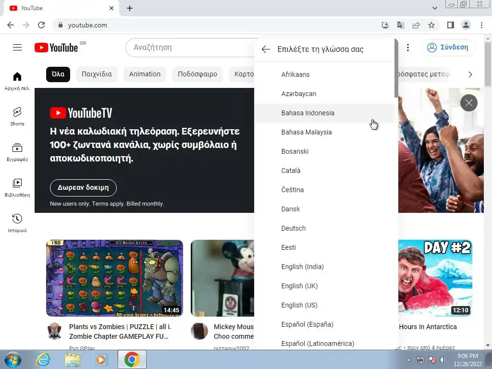492x369 pixels.
Task: Choose Deutsch language
Action: [324, 228]
